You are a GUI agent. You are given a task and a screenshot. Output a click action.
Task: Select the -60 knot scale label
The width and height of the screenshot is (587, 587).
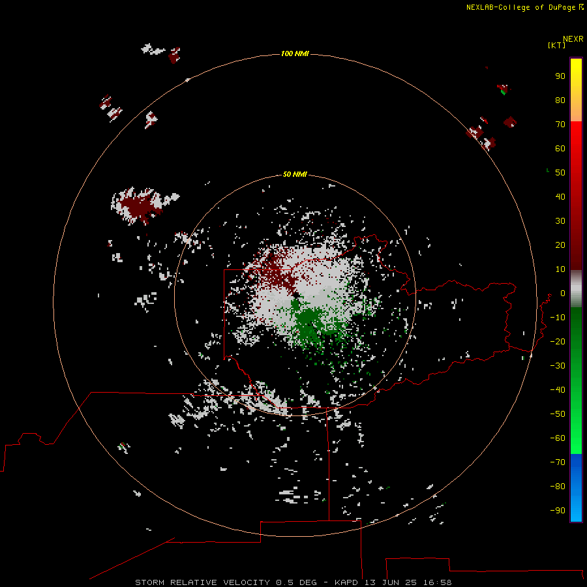[x=558, y=438]
